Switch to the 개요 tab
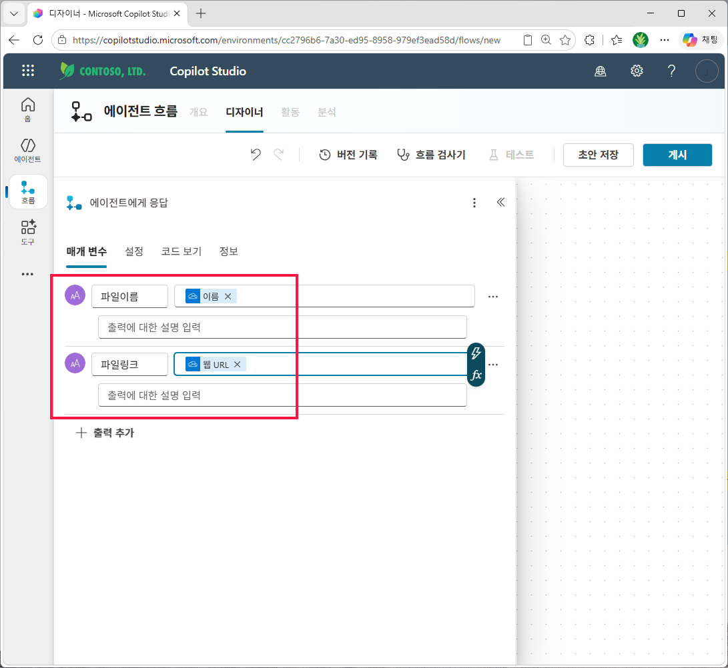The height and width of the screenshot is (668, 728). coord(198,112)
